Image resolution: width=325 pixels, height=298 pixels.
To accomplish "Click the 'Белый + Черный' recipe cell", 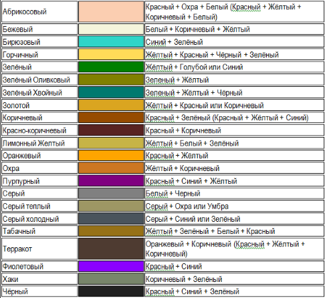I will 234,193.
